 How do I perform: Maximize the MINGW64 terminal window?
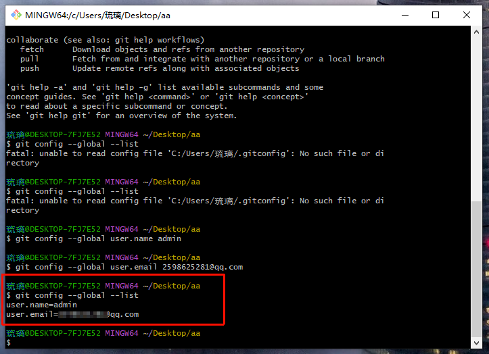[x=436, y=15]
